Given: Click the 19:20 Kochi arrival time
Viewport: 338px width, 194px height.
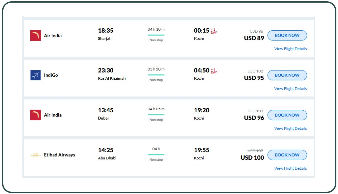Looking at the screenshot, I should 202,110.
